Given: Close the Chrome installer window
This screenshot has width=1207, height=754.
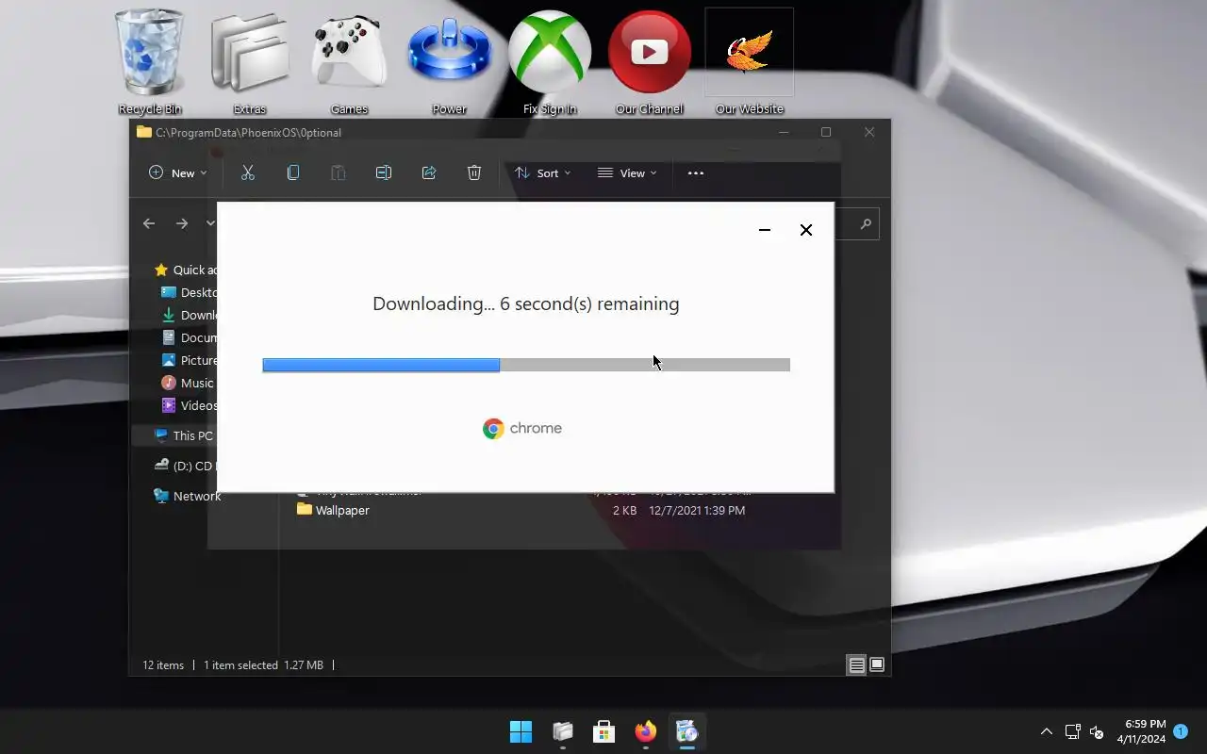Looking at the screenshot, I should click(x=806, y=230).
